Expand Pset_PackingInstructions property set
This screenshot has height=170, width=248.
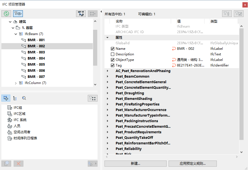coord(108,121)
